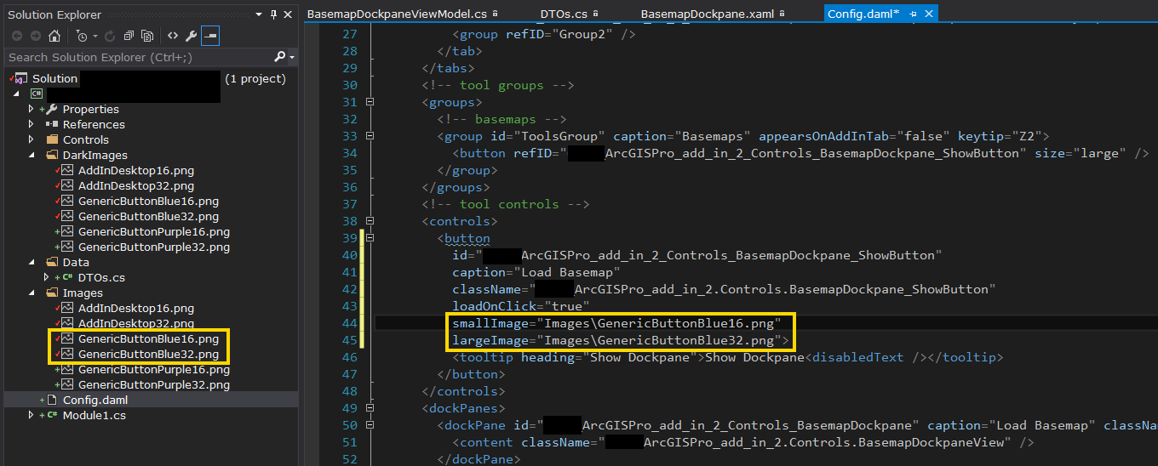This screenshot has width=1158, height=466.
Task: Close the Solution Explorer panel
Action: 289,14
